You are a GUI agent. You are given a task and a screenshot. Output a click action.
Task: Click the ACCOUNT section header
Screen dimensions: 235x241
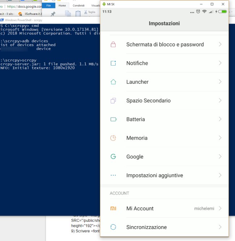coord(119,193)
